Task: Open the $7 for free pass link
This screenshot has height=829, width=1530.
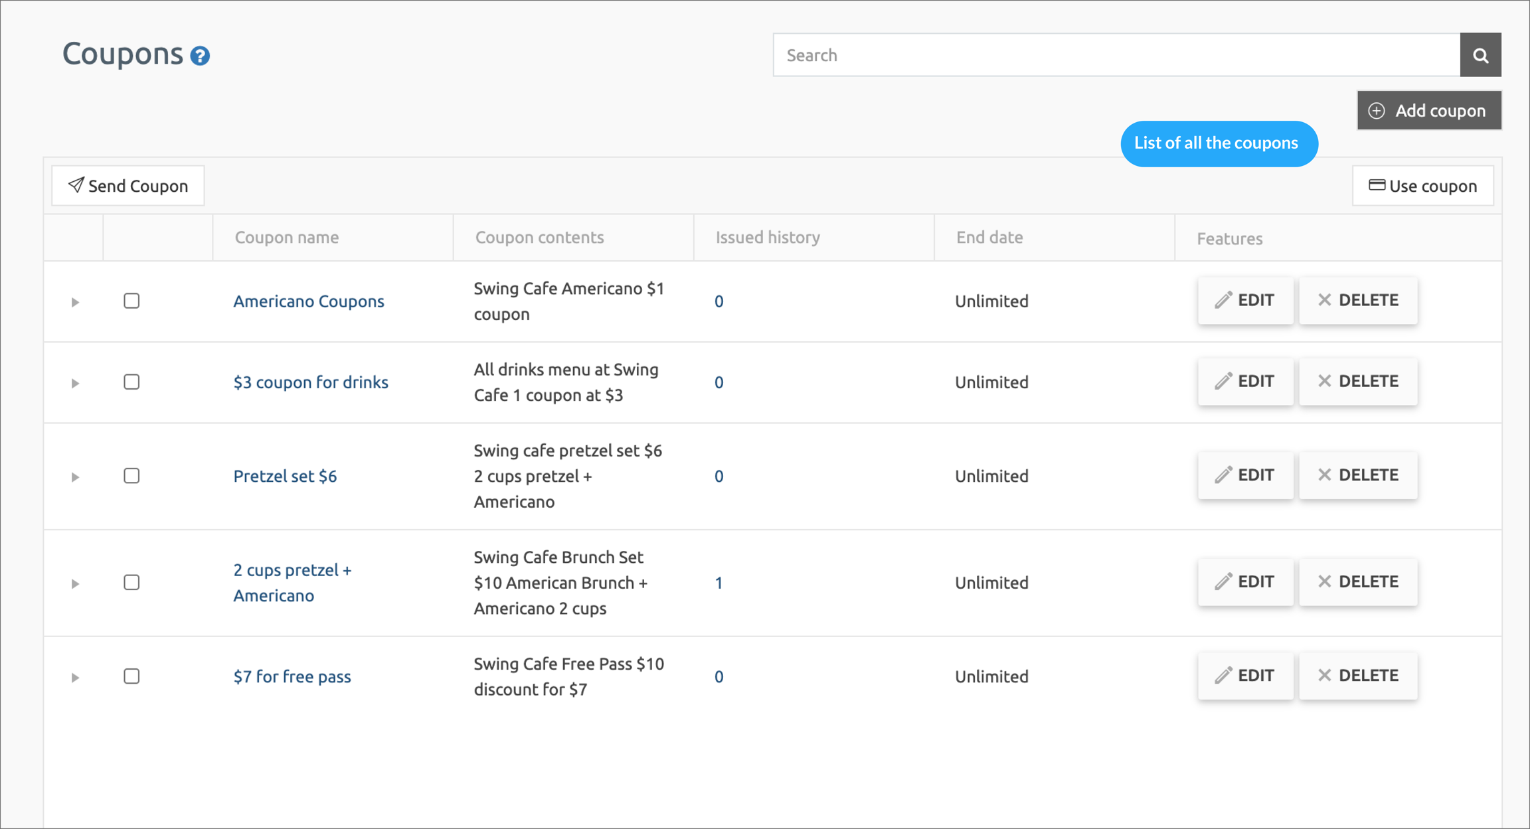Action: coord(292,676)
